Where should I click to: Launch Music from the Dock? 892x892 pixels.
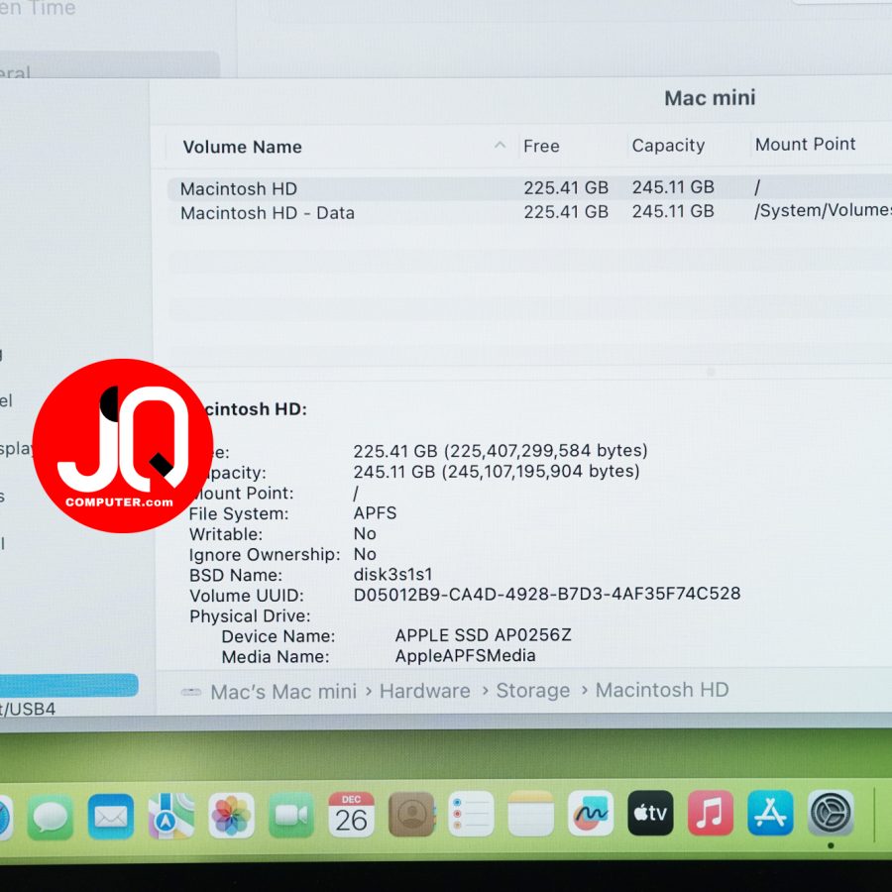[710, 813]
